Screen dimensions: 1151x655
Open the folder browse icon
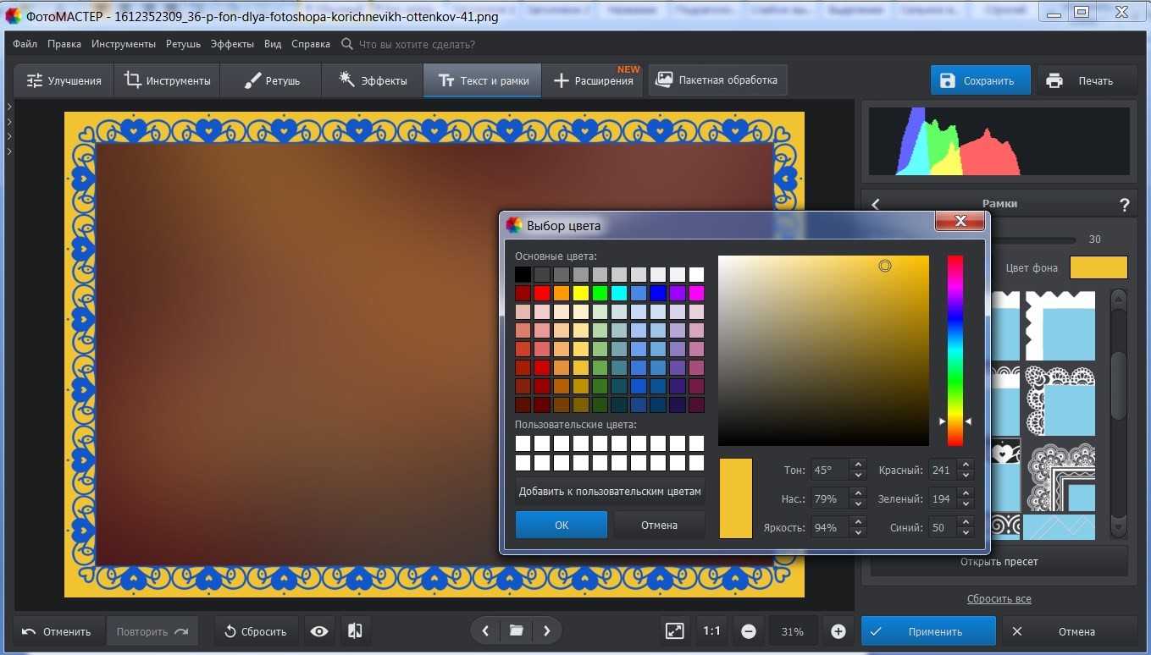(516, 630)
